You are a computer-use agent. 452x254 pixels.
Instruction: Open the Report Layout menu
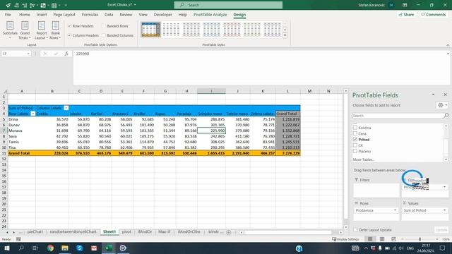(x=42, y=30)
